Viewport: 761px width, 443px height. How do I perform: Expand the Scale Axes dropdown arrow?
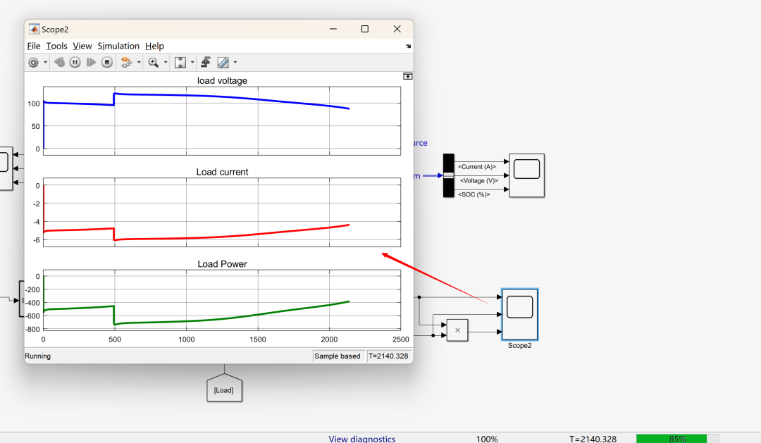click(x=192, y=63)
